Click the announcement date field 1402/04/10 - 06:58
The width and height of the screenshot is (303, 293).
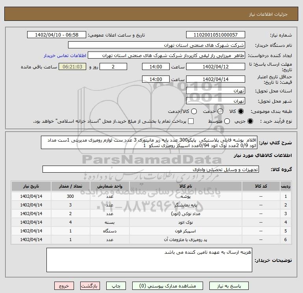pyautogui.click(x=57, y=35)
